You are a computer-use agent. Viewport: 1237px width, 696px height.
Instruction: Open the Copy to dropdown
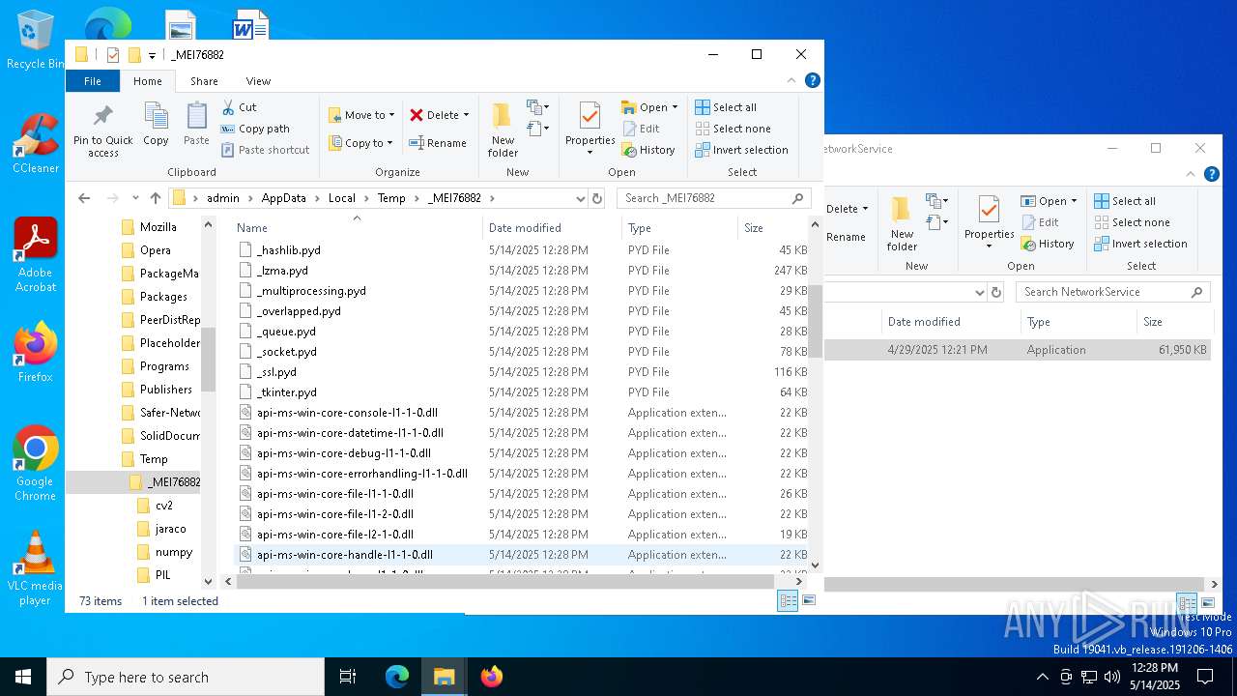tap(361, 143)
